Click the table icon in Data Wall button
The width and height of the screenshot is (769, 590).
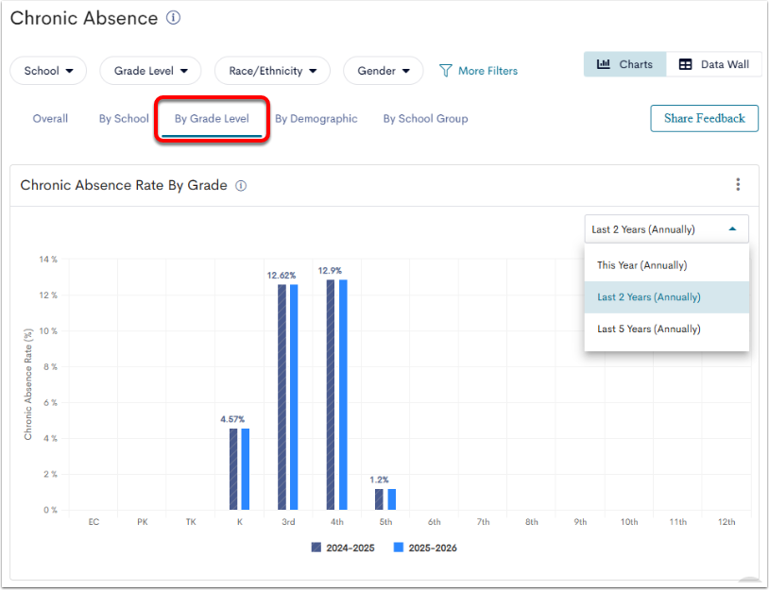685,64
